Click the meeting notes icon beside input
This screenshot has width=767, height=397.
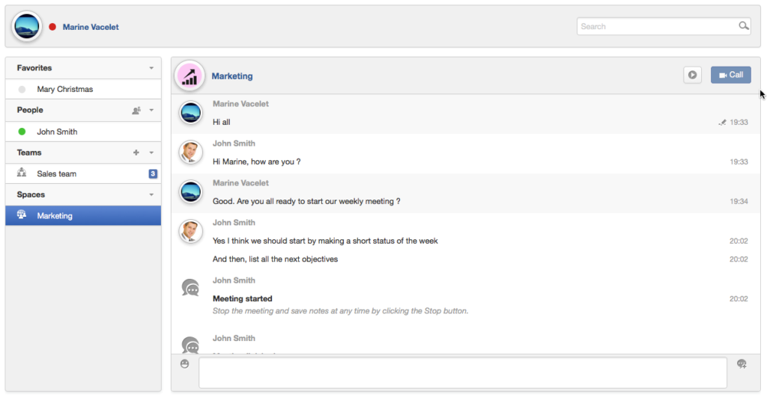point(742,364)
